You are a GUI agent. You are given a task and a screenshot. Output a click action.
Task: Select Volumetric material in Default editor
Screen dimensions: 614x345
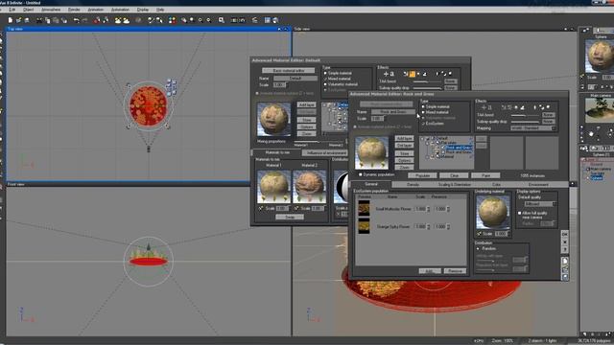(325, 84)
